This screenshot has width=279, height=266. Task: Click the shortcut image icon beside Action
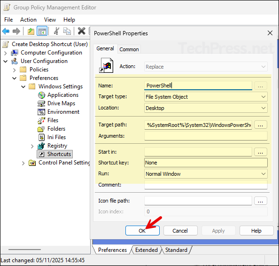coord(106,65)
